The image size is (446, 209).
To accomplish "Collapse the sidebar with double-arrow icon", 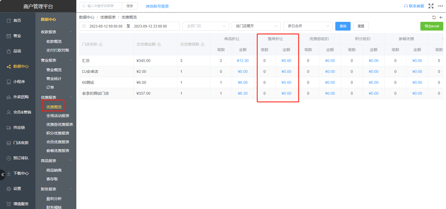I will pyautogui.click(x=2, y=175).
